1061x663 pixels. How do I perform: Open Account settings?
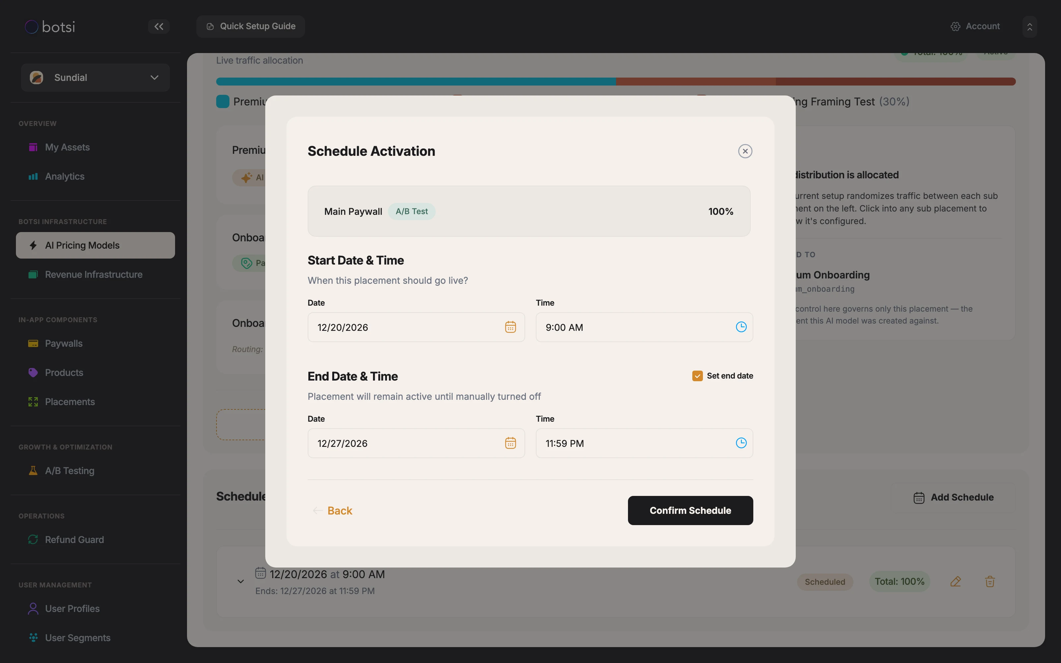tap(975, 26)
